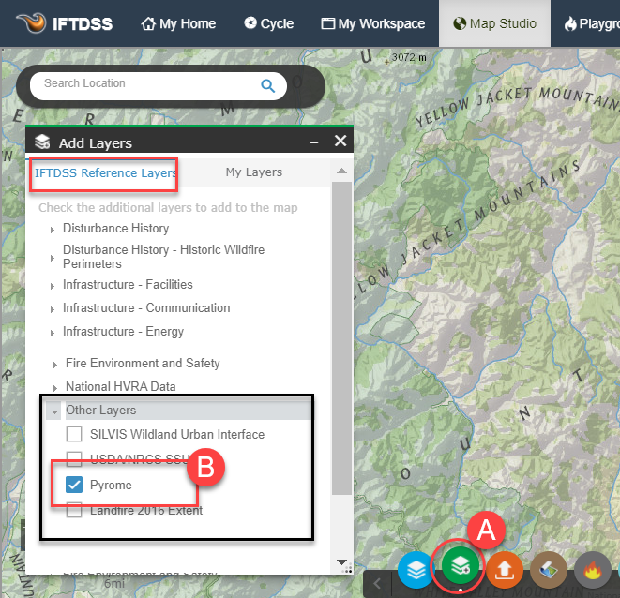Check Landfire 2016 Extent layer
The image size is (620, 598).
(x=74, y=510)
